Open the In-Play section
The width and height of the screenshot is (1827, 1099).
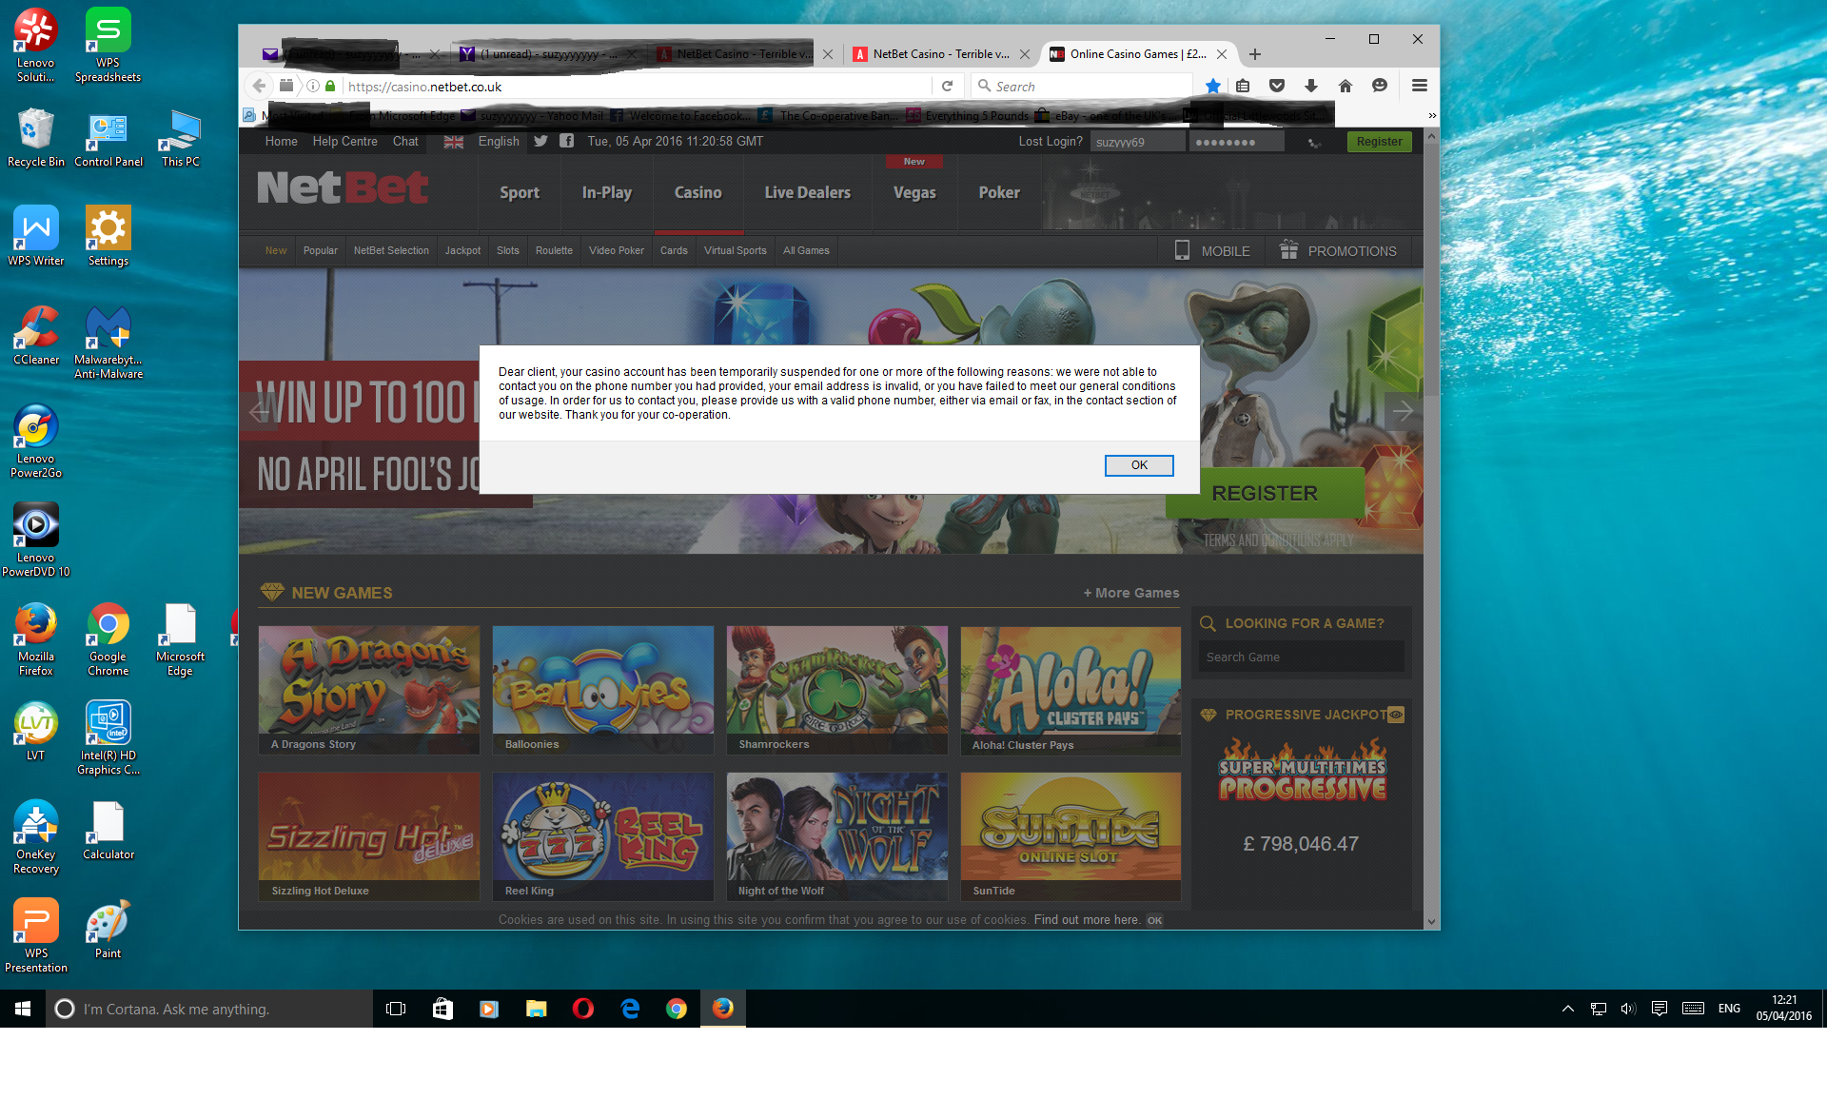coord(607,192)
